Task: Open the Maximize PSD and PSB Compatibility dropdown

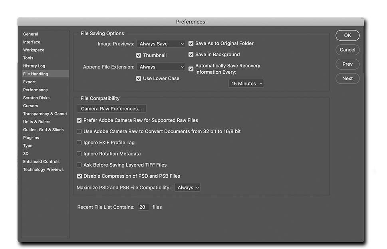Action: (x=187, y=187)
